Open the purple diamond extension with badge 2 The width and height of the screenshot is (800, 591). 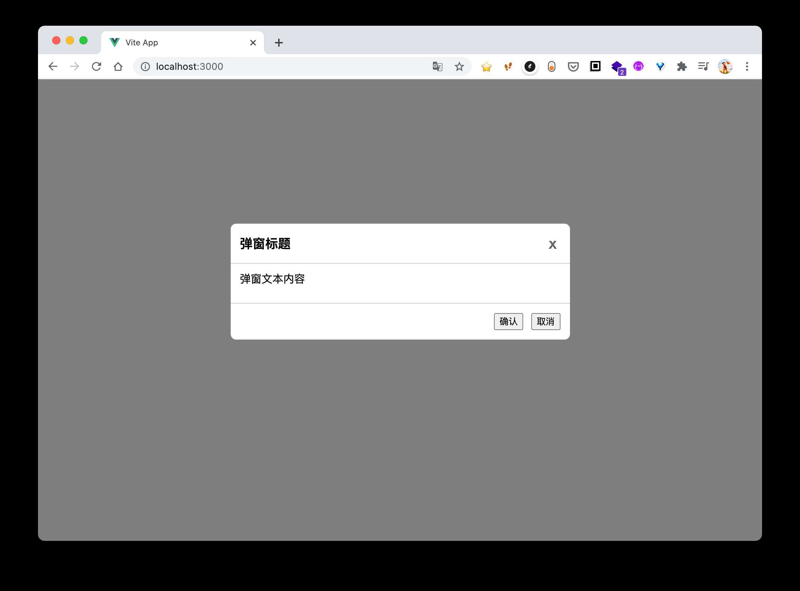coord(618,68)
